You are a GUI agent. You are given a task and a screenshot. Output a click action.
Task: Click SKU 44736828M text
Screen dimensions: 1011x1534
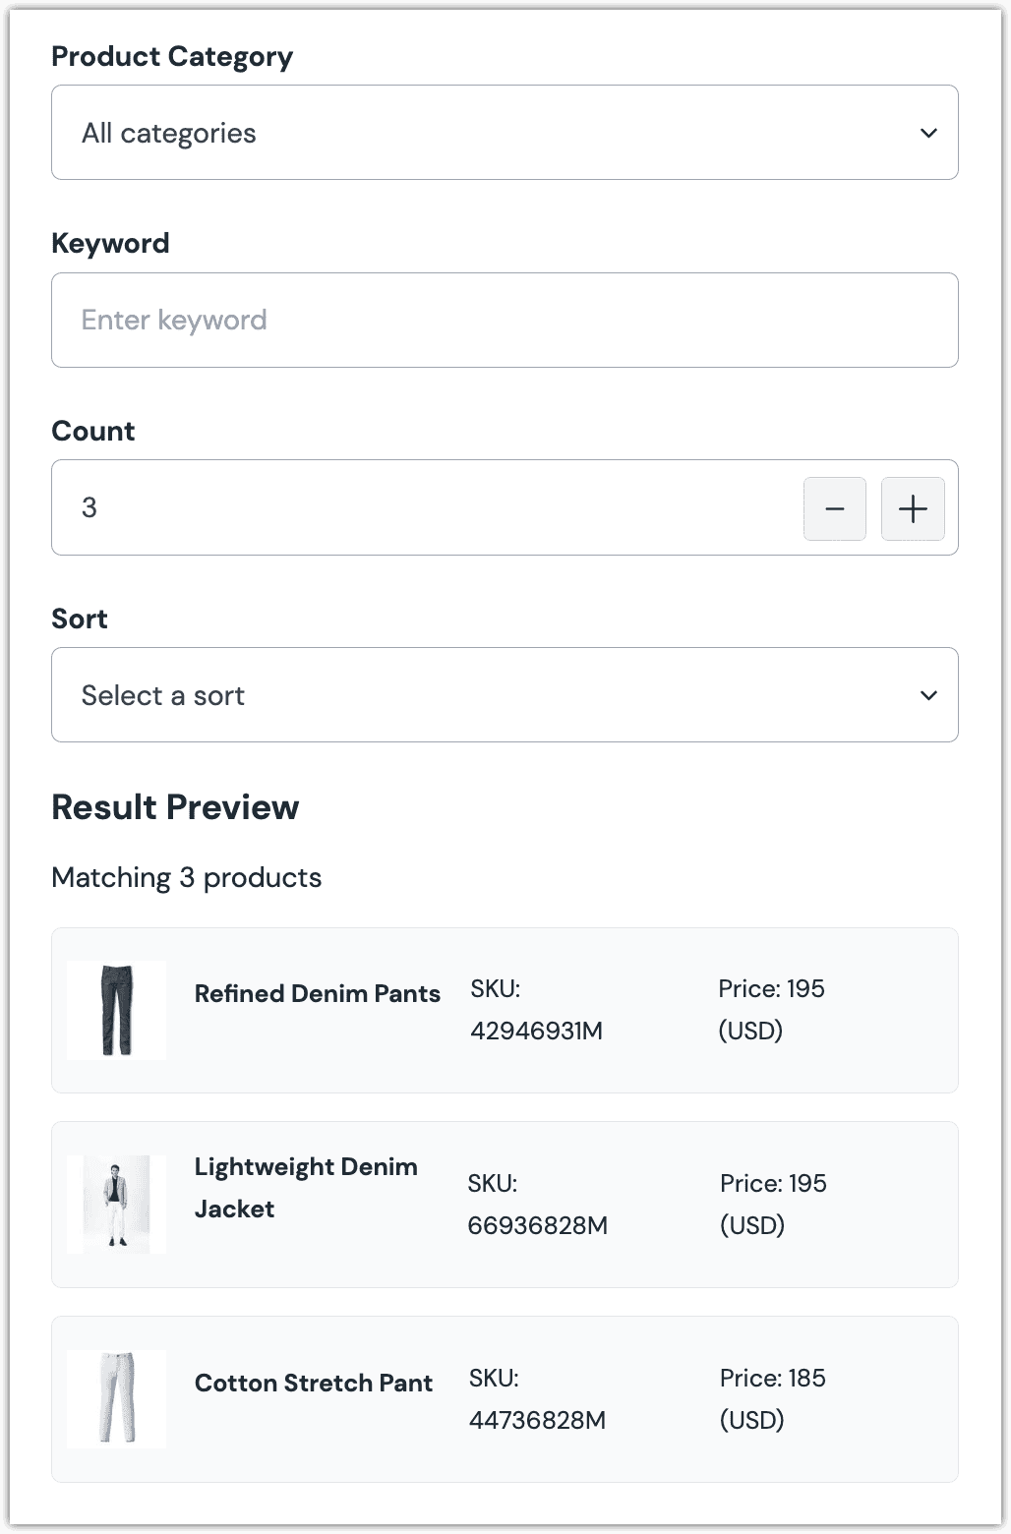537,1420
